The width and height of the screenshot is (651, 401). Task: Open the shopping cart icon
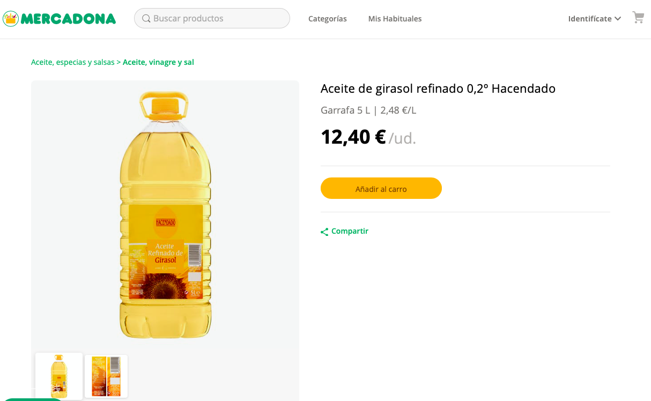pos(638,18)
